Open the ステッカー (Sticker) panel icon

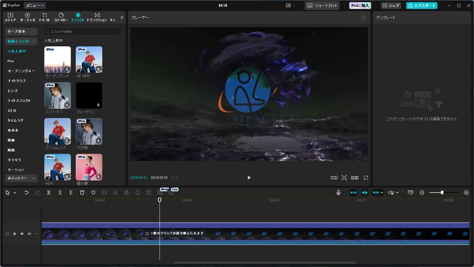tap(61, 17)
